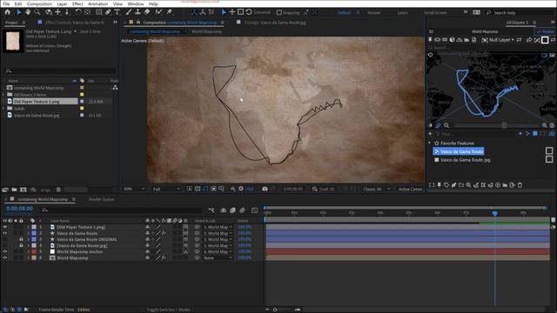Open the Window menu
This screenshot has height=313, width=557.
(x=136, y=3)
